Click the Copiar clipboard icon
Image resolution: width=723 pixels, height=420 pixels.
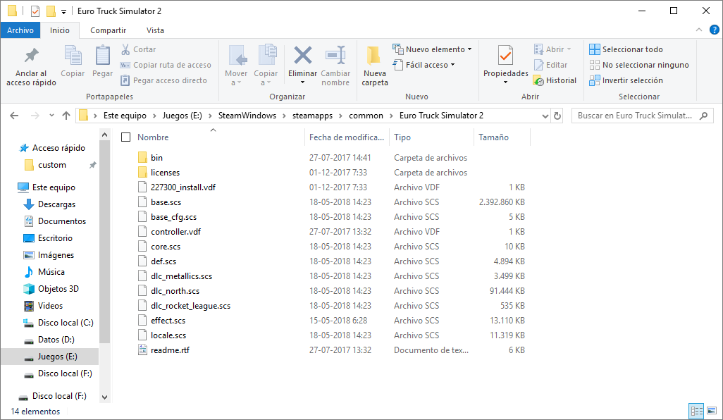[73, 56]
